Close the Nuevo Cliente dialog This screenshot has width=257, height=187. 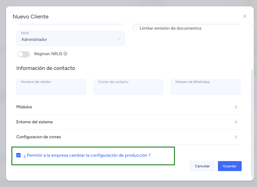point(244,16)
